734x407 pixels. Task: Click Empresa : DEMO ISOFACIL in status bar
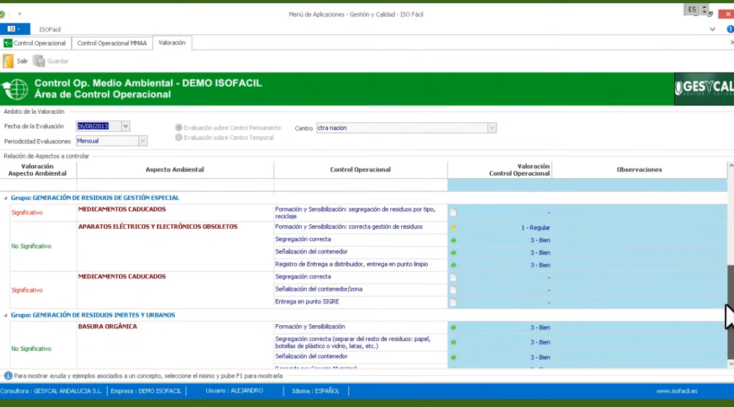146,391
